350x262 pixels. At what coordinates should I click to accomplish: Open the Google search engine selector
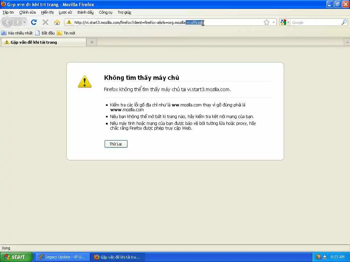[285, 22]
